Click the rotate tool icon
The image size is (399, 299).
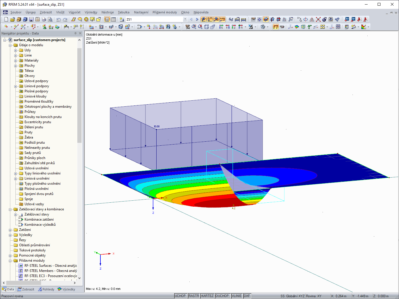tap(306, 19)
